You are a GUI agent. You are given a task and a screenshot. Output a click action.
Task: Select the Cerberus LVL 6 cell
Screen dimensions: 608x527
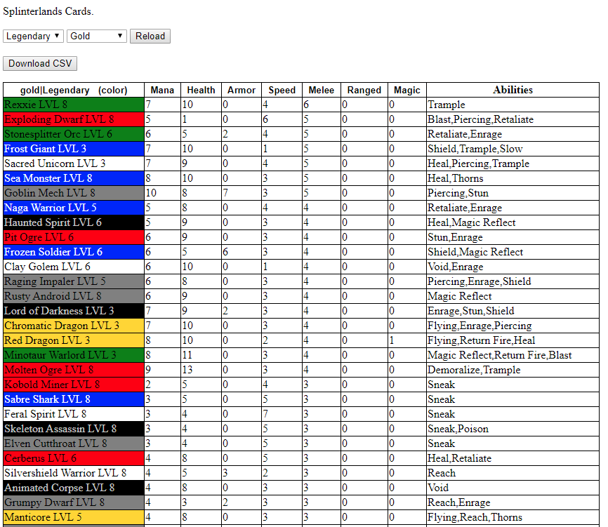point(74,458)
